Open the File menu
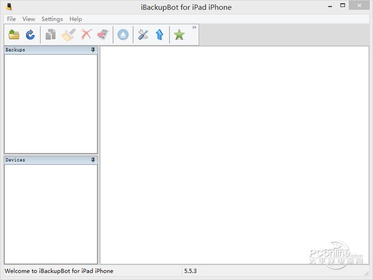 tap(11, 19)
